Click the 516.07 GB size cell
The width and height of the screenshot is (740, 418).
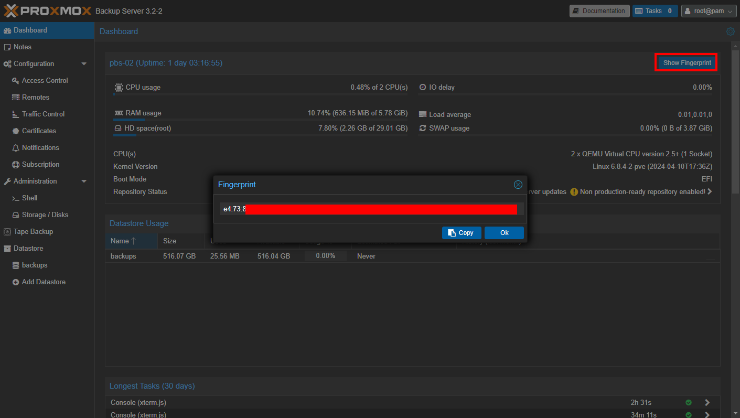tap(179, 256)
